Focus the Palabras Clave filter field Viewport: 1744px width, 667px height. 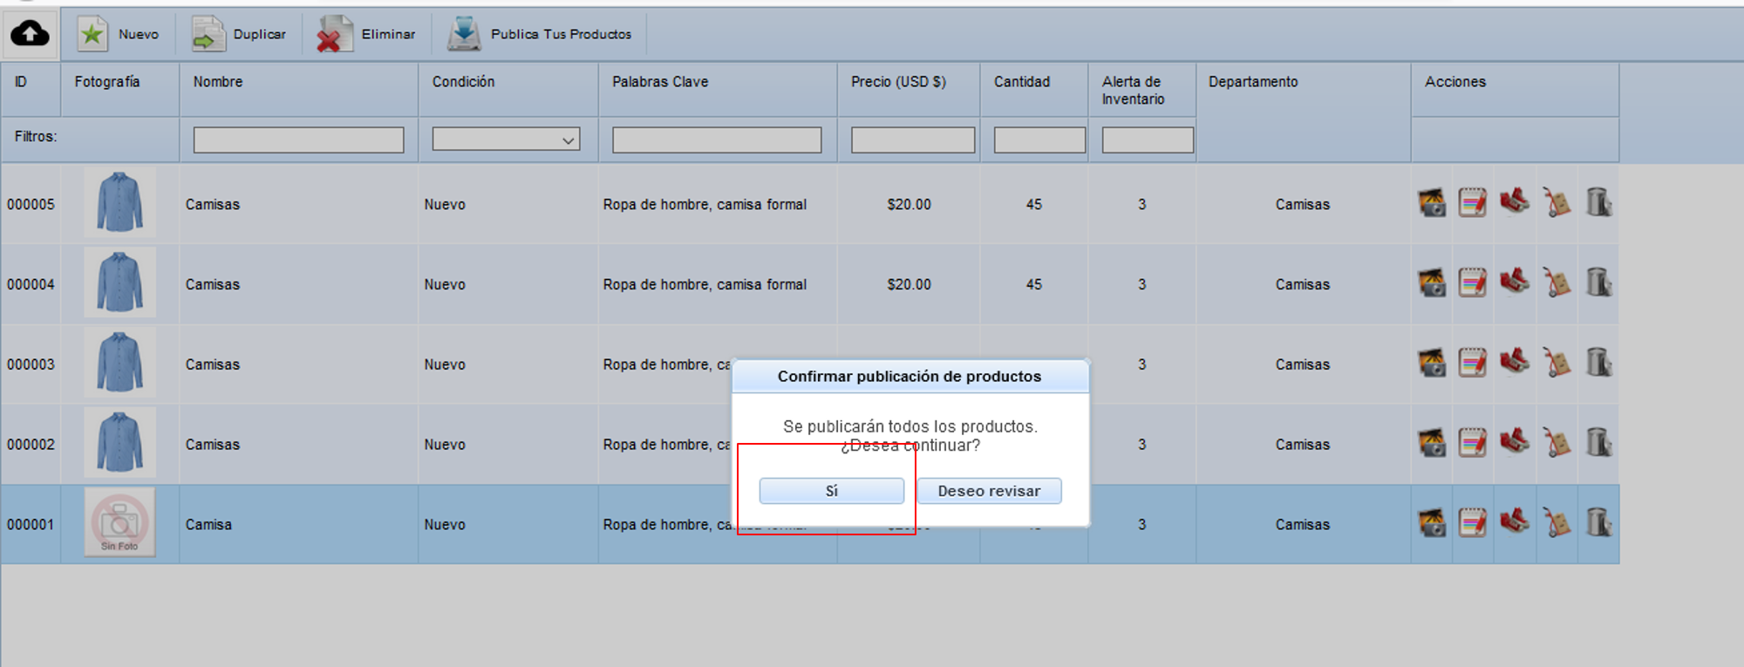(x=717, y=140)
